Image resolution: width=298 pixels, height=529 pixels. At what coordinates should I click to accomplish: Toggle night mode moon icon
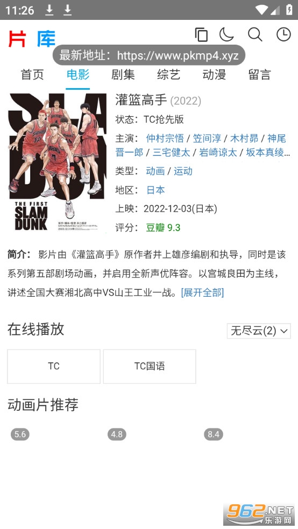pyautogui.click(x=226, y=34)
